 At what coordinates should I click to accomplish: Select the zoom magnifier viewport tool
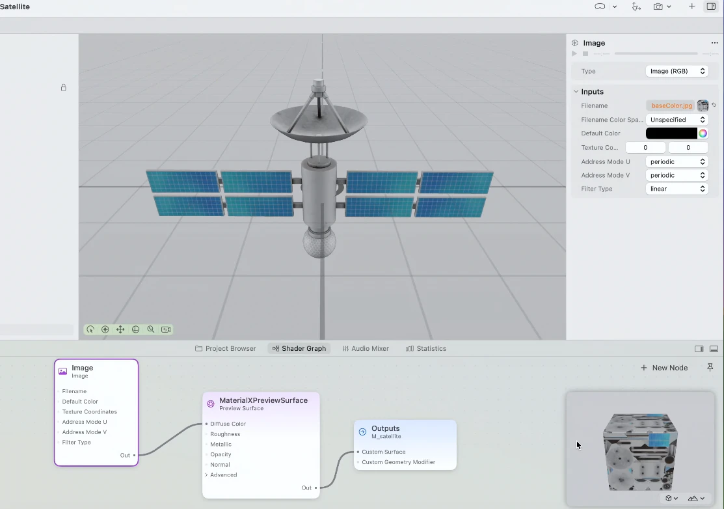pos(150,329)
